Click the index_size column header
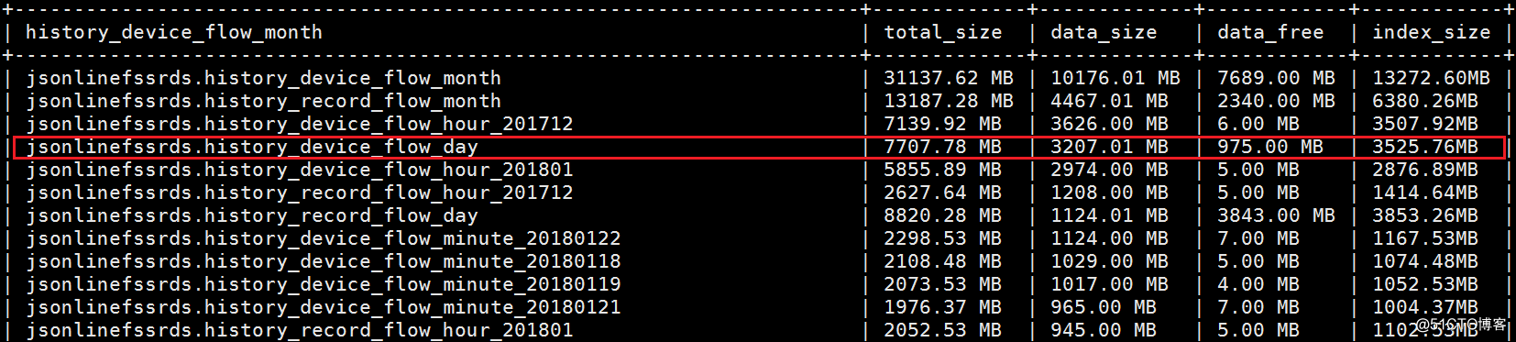This screenshot has width=1516, height=342. click(x=1432, y=32)
